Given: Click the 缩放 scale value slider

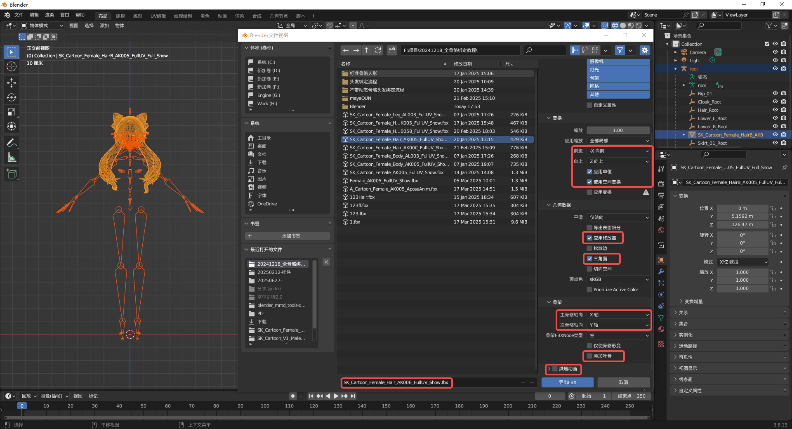Looking at the screenshot, I should (x=618, y=130).
